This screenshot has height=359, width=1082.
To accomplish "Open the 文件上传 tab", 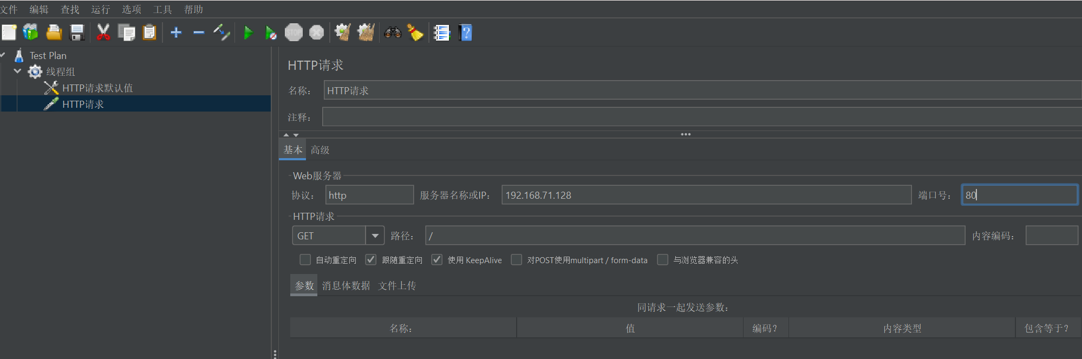I will tap(397, 285).
